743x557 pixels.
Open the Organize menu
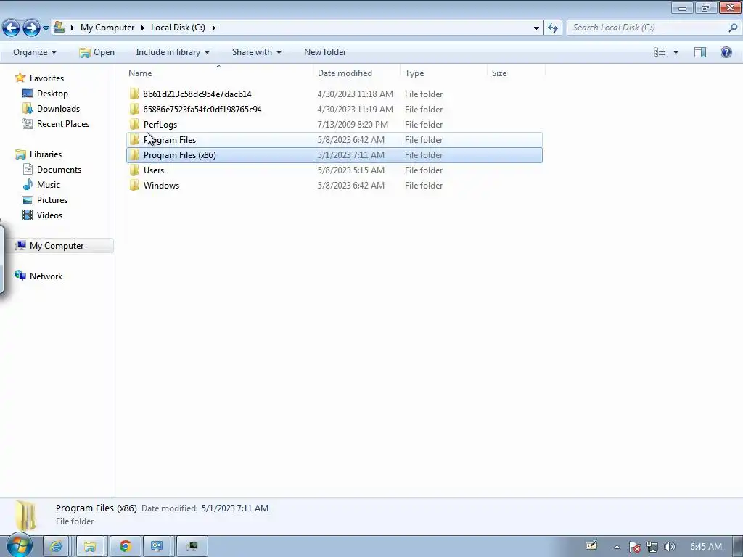pyautogui.click(x=35, y=52)
